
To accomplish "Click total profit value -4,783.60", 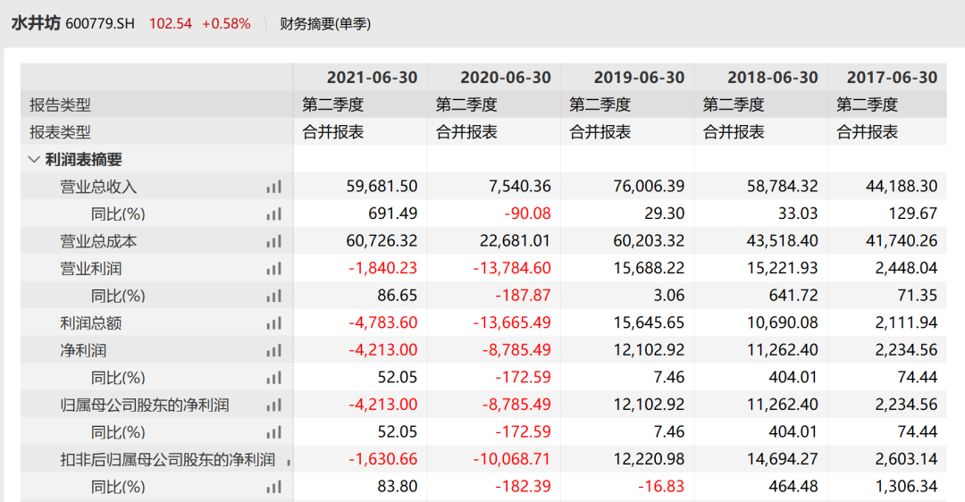I will pyautogui.click(x=382, y=322).
